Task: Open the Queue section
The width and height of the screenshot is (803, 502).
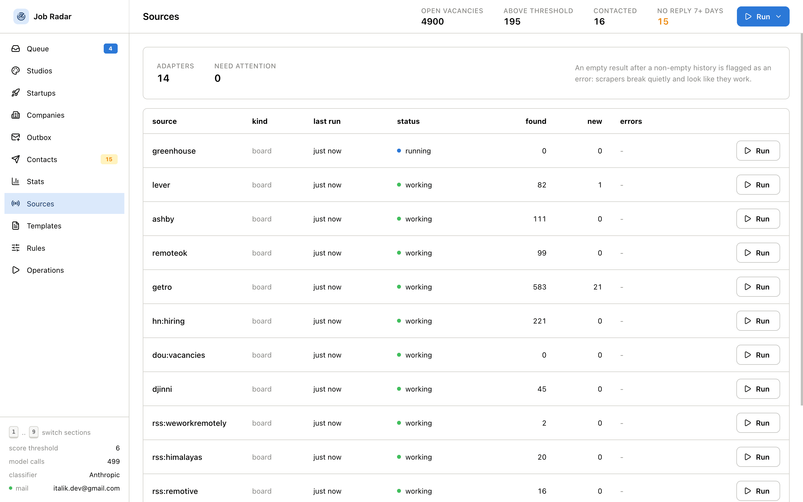Action: 64,49
